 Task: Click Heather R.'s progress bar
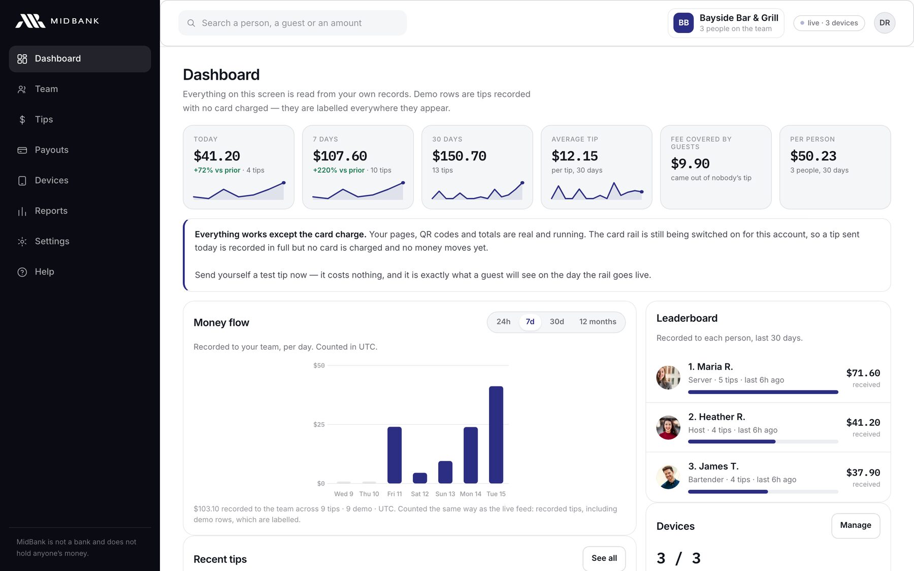(763, 442)
